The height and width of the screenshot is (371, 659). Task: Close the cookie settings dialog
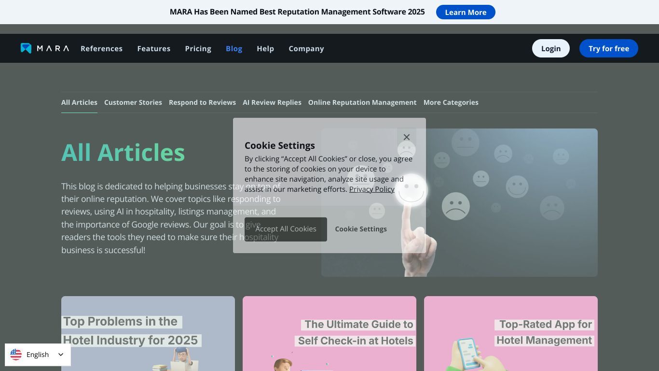click(x=407, y=137)
